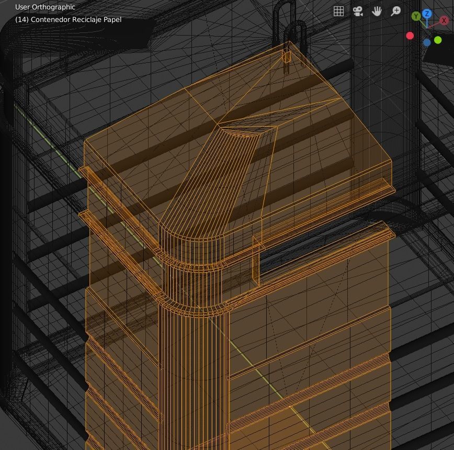Click the (14) Contenedor Reciclaje Papel header text

pos(68,19)
